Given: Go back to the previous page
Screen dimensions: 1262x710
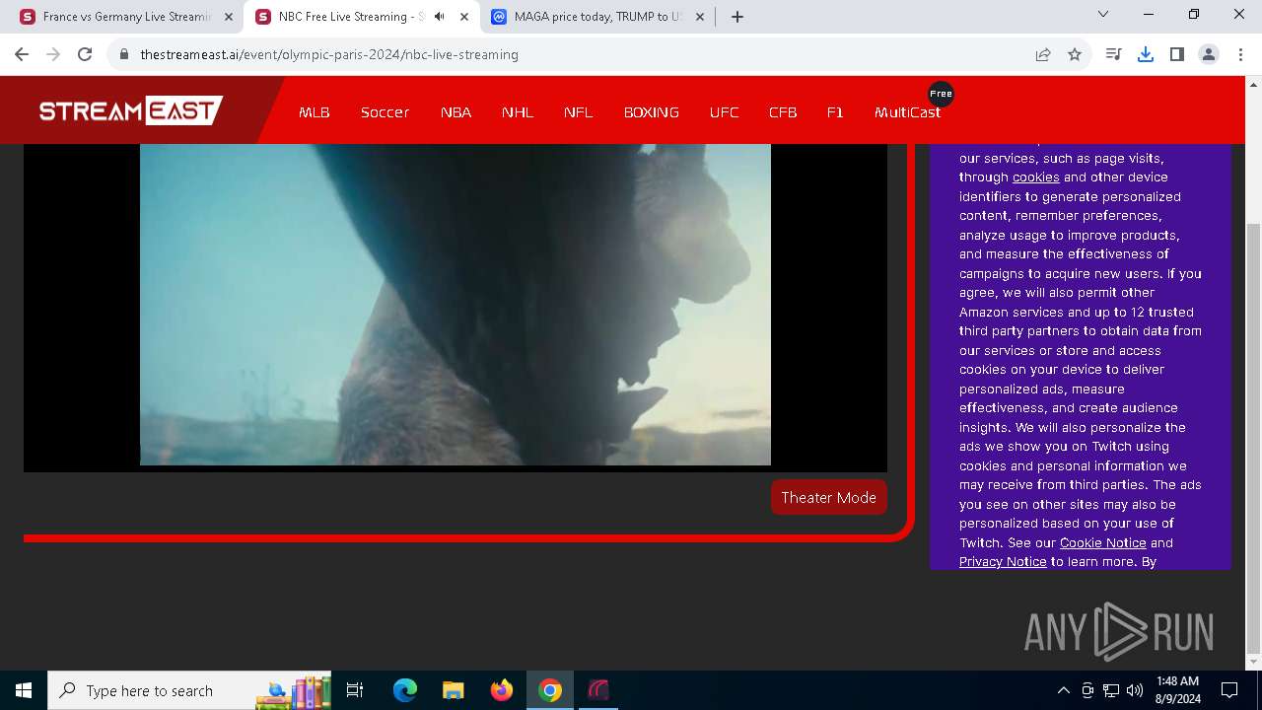Looking at the screenshot, I should (x=22, y=54).
